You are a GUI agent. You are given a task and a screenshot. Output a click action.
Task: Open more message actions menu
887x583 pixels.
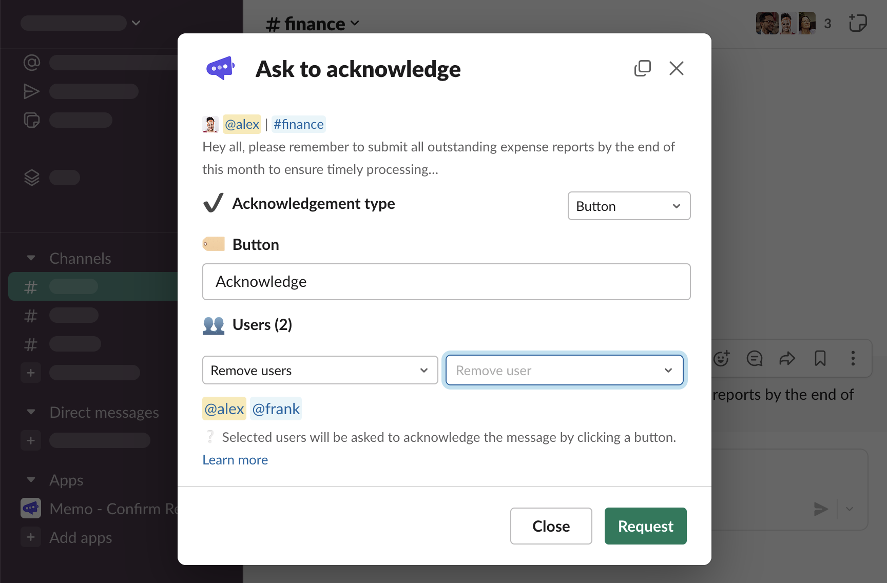853,358
